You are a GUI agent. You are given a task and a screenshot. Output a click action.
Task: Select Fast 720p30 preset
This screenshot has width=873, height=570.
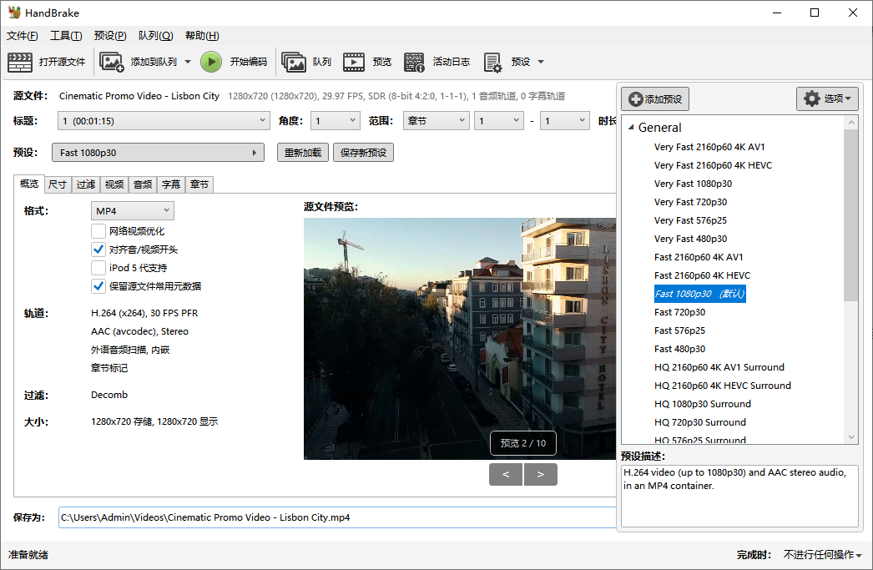(680, 312)
